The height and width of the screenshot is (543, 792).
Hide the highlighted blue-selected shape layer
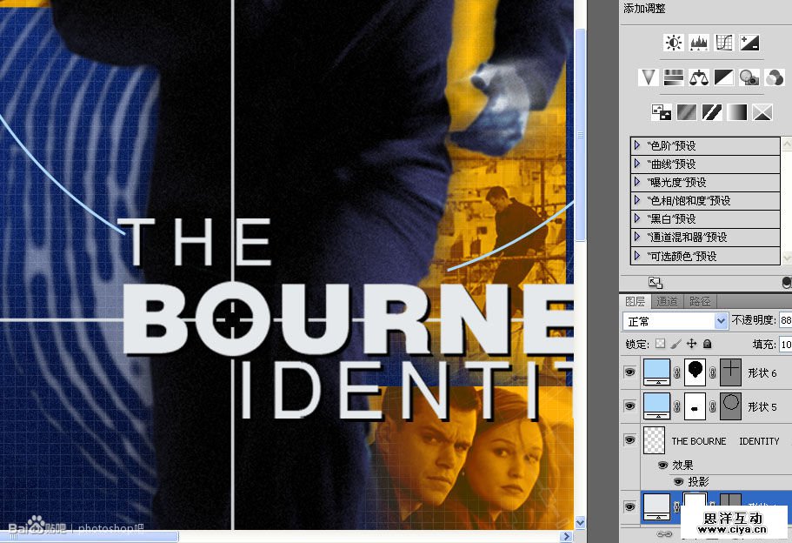click(x=629, y=506)
